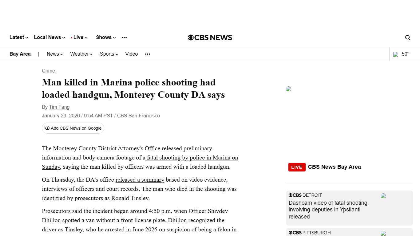This screenshot has height=236, width=420.
Task: Open the Tim Fang author link
Action: [x=59, y=107]
